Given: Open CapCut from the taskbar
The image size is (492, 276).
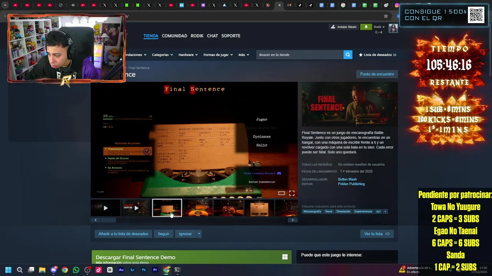Looking at the screenshot, I should (x=110, y=270).
